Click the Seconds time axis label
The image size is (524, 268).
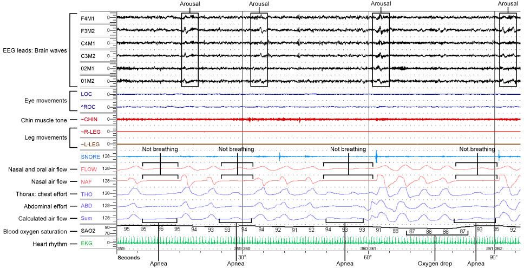point(128,258)
